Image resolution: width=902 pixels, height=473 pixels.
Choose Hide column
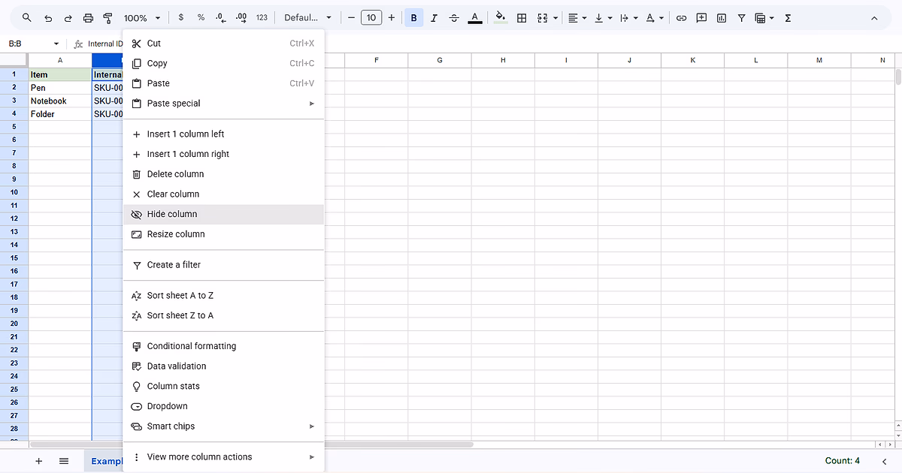(x=223, y=214)
